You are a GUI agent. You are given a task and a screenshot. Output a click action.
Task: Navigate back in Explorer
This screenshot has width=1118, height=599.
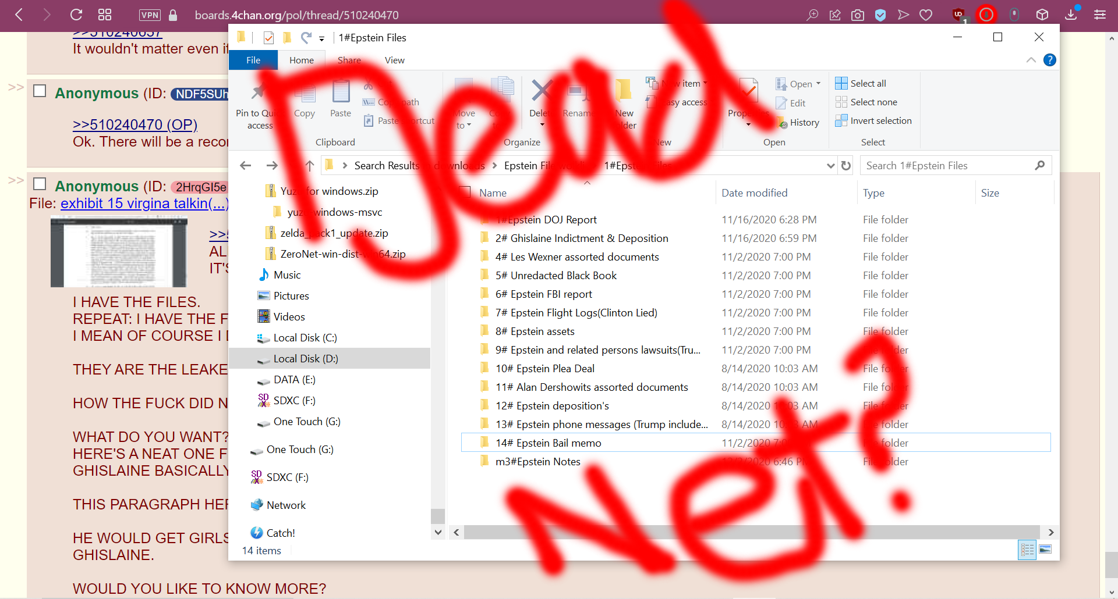(x=246, y=166)
